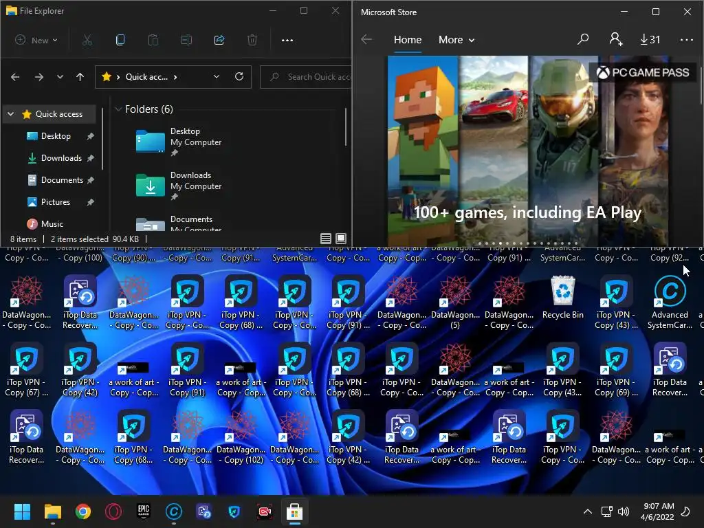Screen dimensions: 704x528
Task: Switch to details view in status bar
Action: (326, 239)
